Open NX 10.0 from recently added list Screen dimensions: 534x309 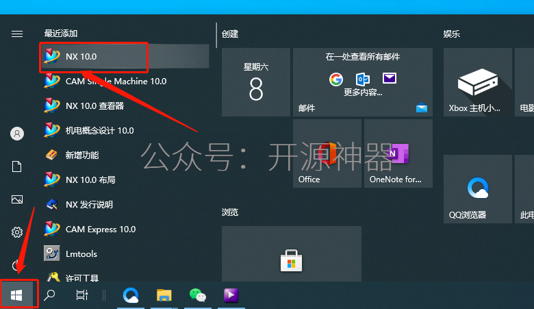click(125, 56)
